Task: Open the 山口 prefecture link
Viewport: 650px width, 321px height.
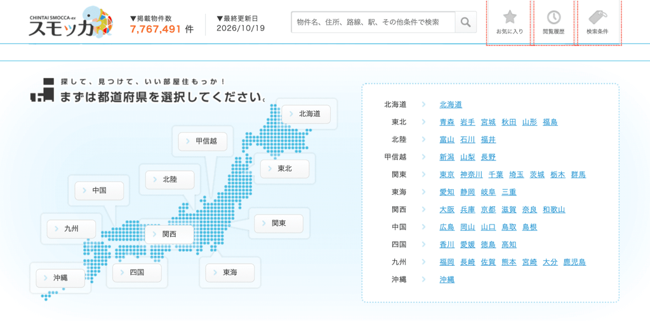Action: pyautogui.click(x=488, y=227)
